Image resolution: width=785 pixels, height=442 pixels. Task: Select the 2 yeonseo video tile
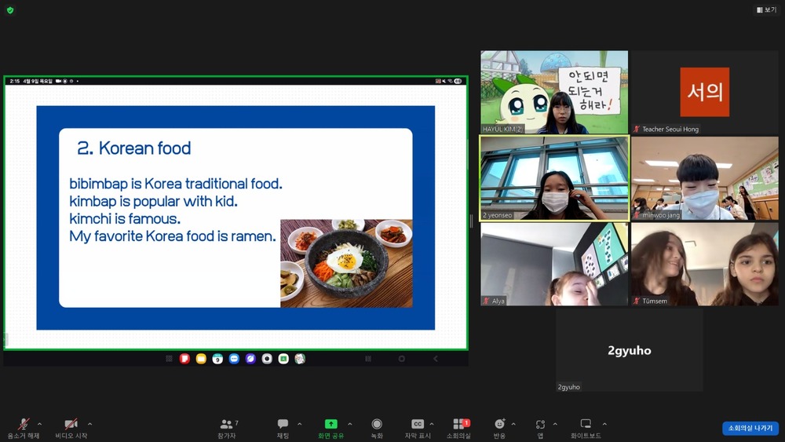[x=554, y=178]
